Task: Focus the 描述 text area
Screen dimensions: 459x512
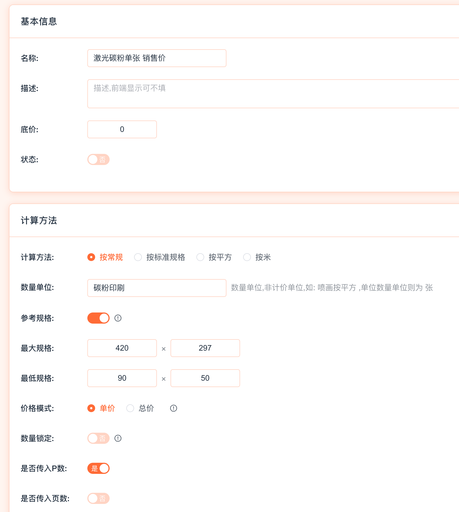Action: [273, 94]
